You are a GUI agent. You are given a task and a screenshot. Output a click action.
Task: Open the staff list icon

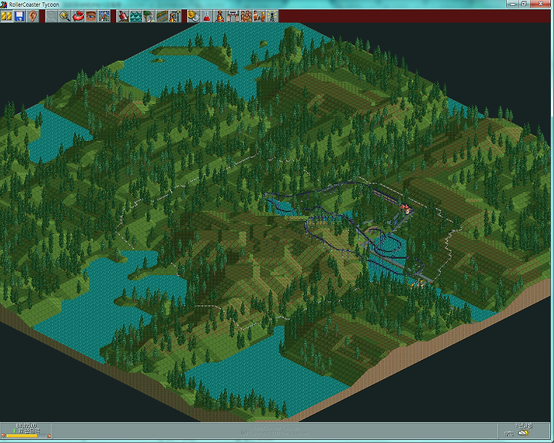coord(259,16)
